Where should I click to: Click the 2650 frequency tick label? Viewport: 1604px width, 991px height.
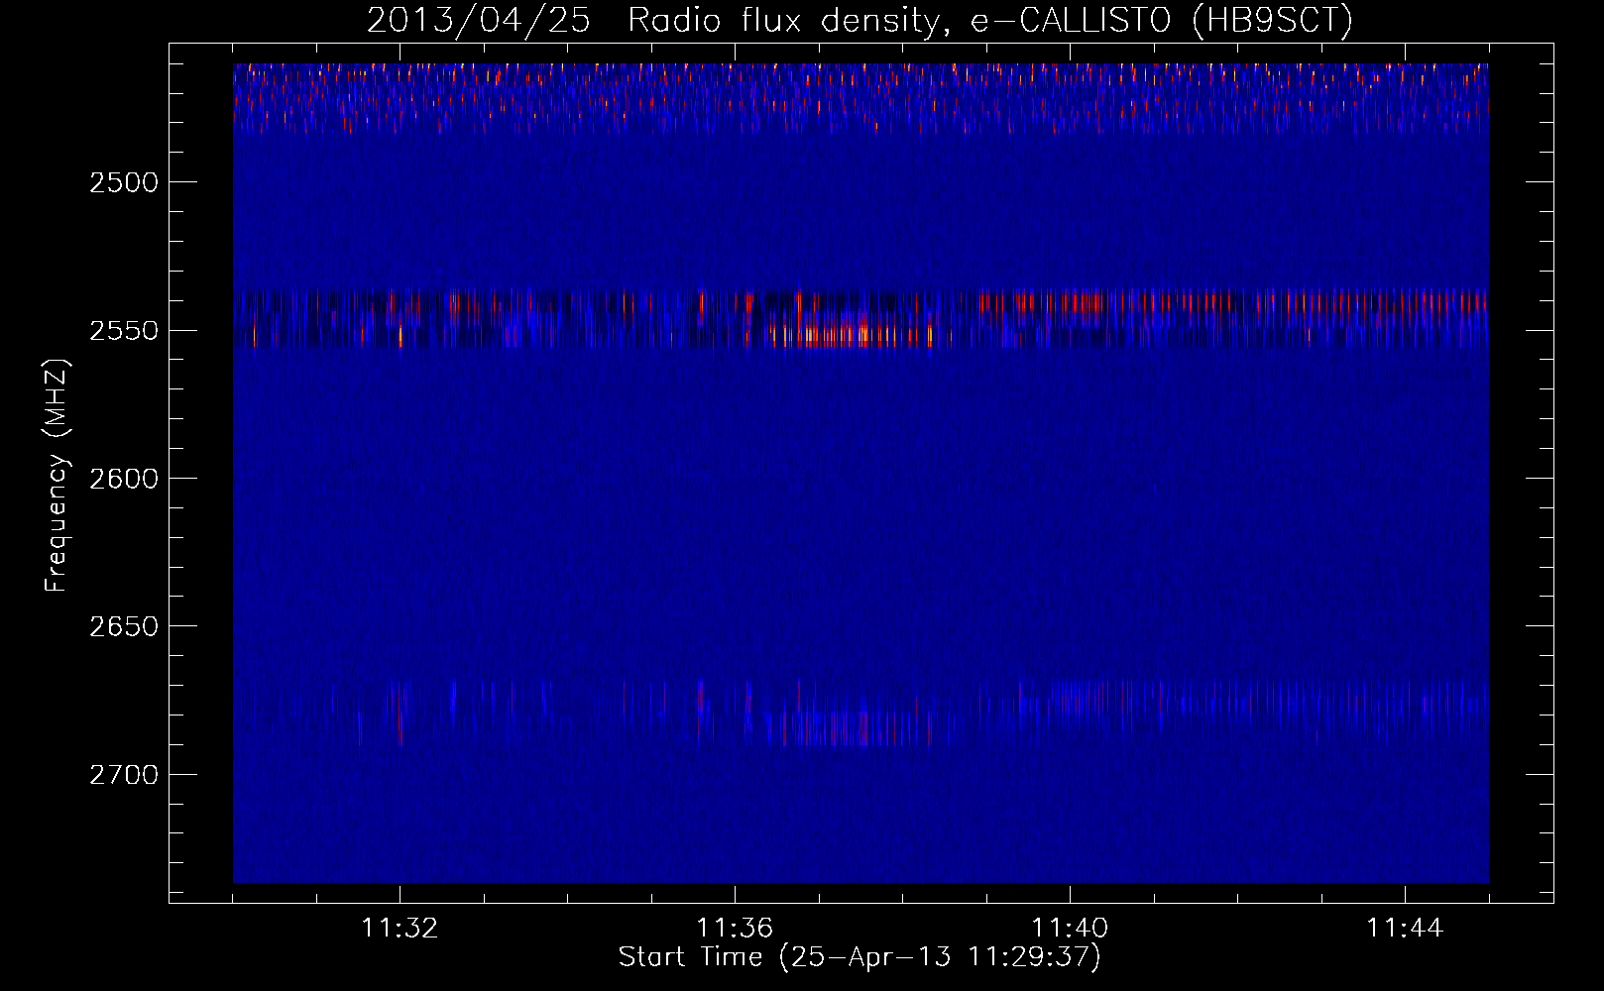[x=124, y=626]
